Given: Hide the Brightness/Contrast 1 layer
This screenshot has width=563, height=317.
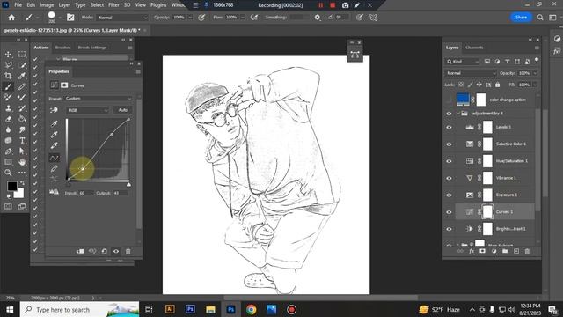Looking at the screenshot, I should tap(449, 229).
